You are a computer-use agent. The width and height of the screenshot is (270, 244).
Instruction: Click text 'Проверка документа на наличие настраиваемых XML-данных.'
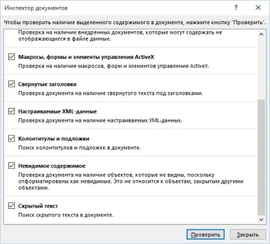[x=100, y=121]
